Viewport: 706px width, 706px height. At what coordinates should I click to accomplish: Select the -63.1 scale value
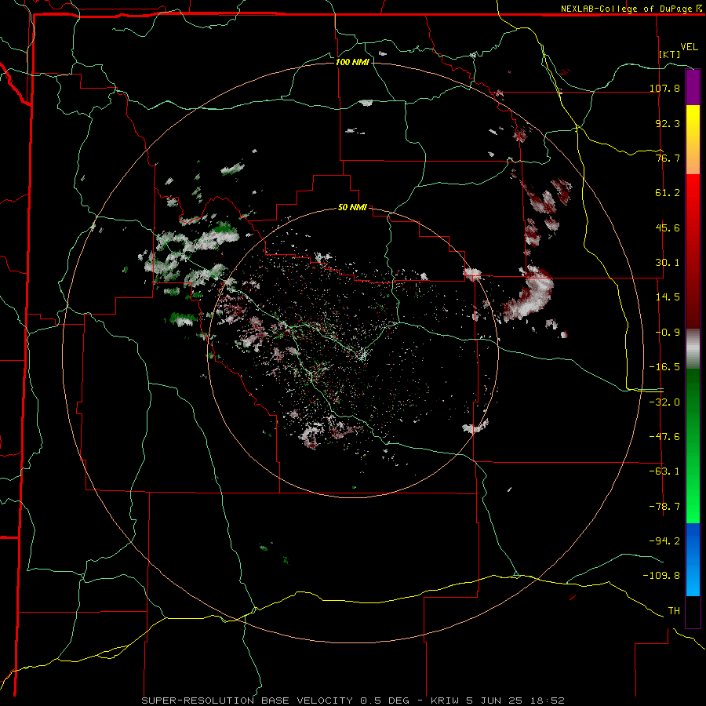(664, 471)
